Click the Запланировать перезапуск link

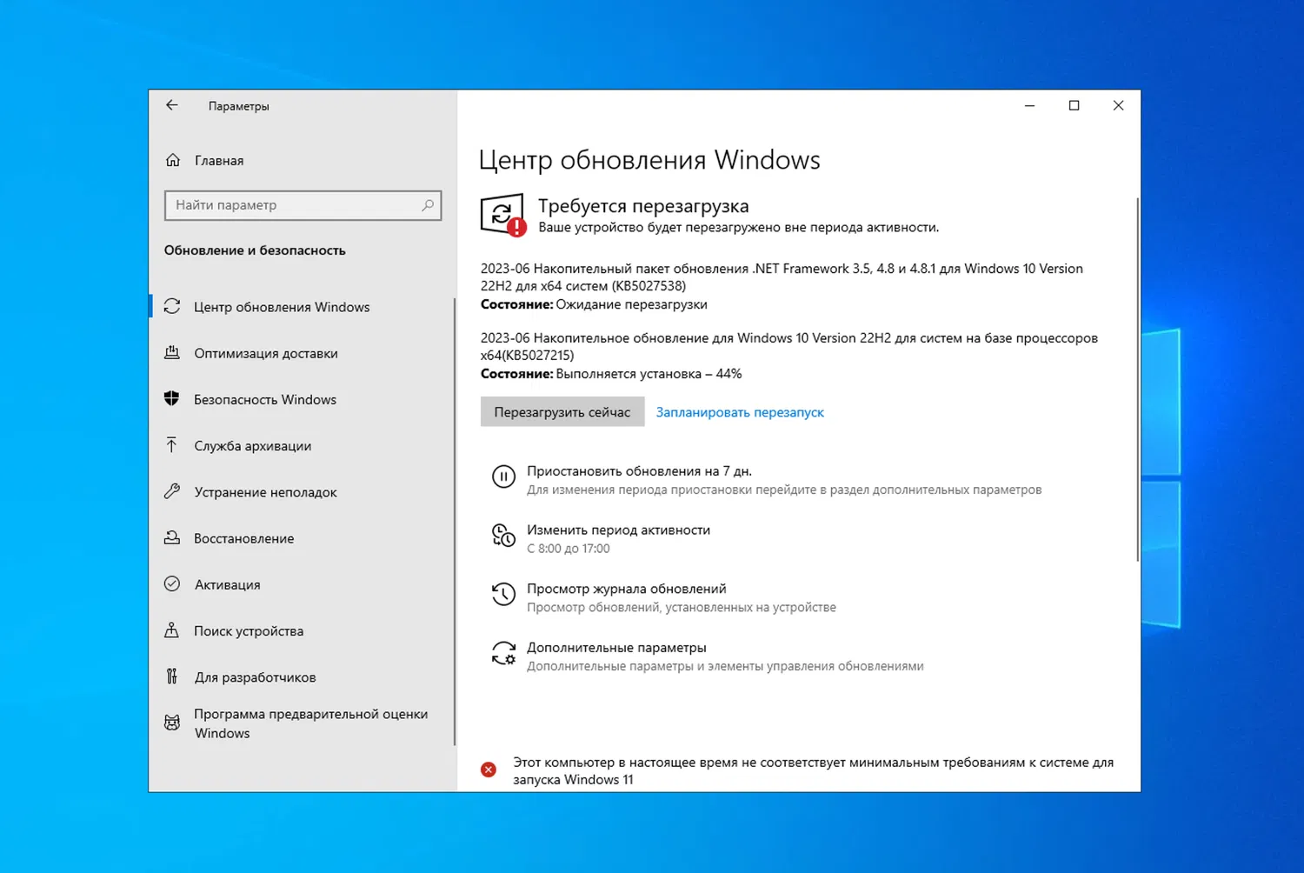739,412
